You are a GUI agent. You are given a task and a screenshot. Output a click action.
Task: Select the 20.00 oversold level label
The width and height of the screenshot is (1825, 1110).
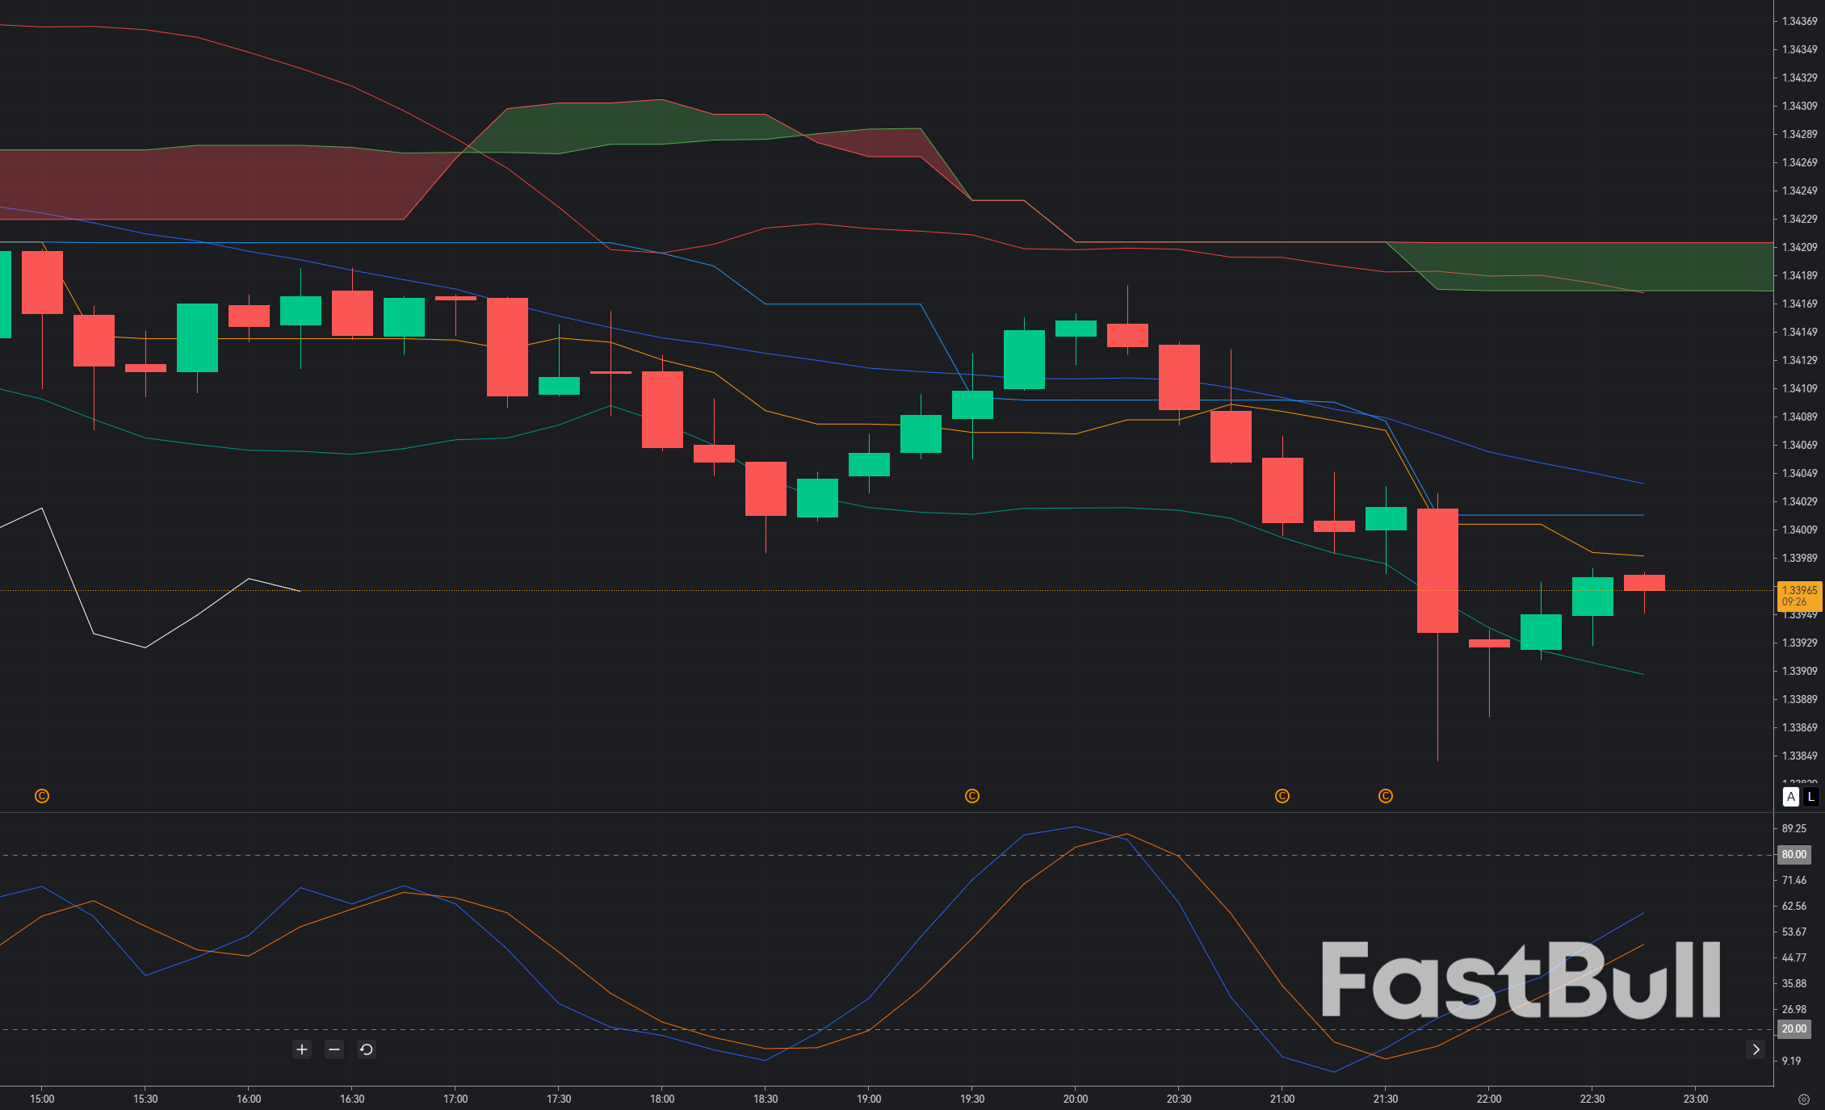click(x=1794, y=1028)
